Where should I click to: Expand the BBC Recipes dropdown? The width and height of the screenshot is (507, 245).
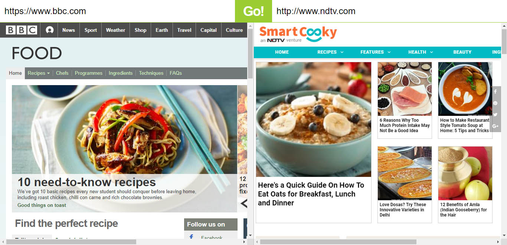pos(39,73)
